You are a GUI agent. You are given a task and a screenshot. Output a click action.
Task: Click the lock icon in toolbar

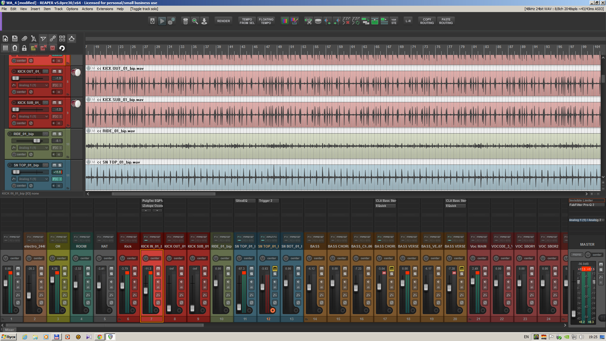[24, 48]
